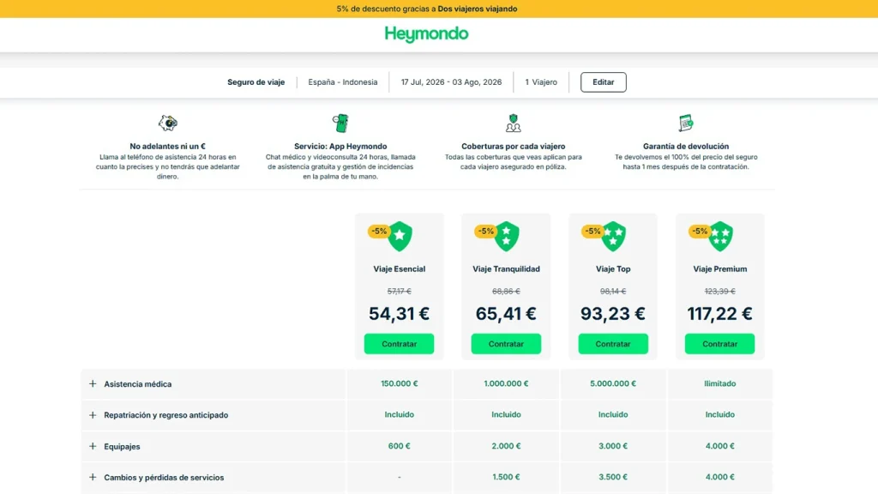Viewport: 878px width, 494px height.
Task: Click the Garantía de devolución document icon
Action: click(685, 123)
